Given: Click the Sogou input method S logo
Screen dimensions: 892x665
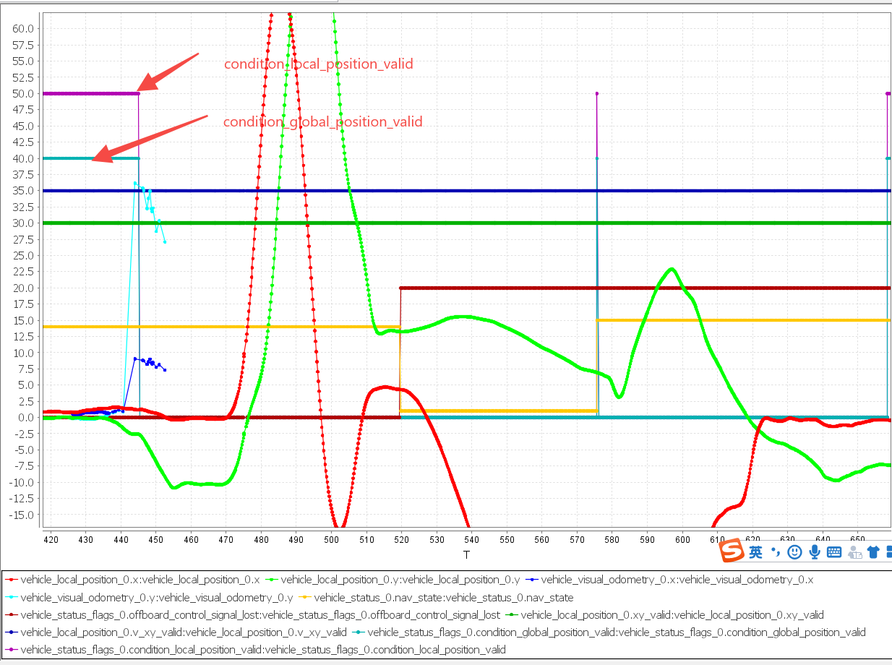Looking at the screenshot, I should pos(732,552).
